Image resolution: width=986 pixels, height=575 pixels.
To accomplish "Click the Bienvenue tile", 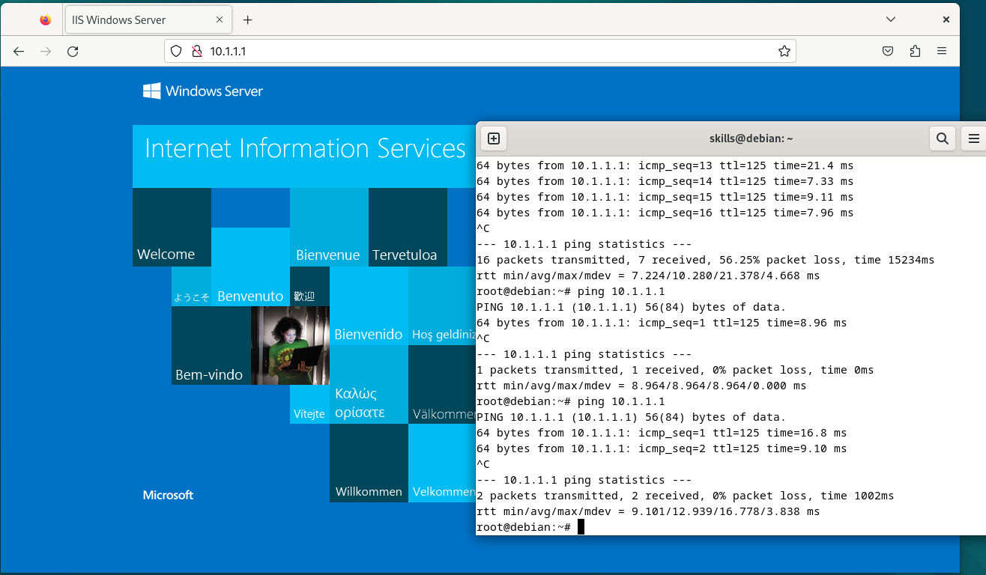I will click(329, 227).
